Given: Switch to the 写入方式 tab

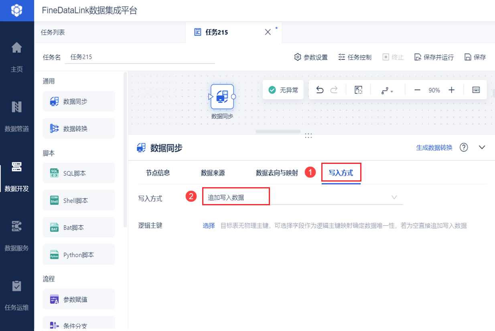Looking at the screenshot, I should click(x=341, y=173).
